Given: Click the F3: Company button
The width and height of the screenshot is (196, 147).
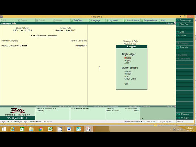Looking at the screenshot, I should coord(185,43).
